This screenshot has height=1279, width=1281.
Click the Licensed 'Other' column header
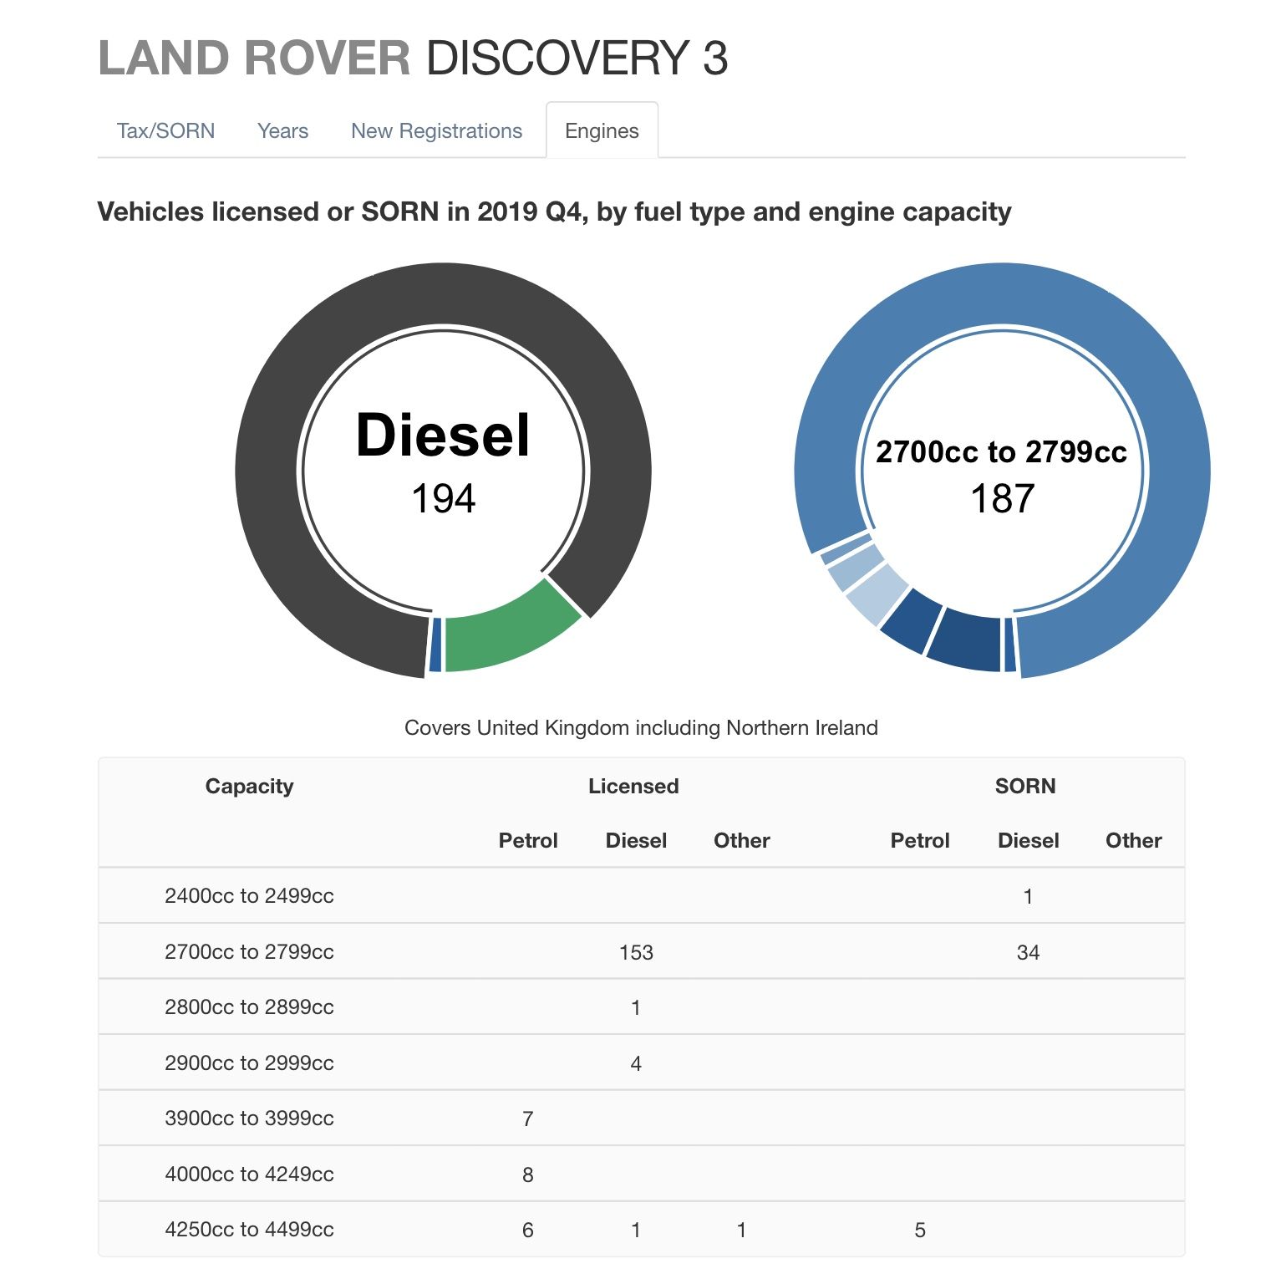click(x=741, y=840)
